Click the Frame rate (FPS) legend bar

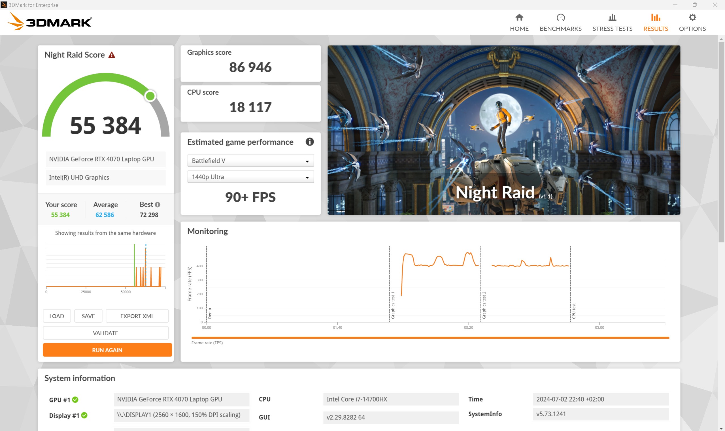pyautogui.click(x=430, y=338)
